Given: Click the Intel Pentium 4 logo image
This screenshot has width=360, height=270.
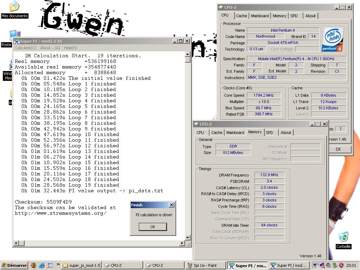Looking at the screenshot, I should pyautogui.click(x=333, y=39).
